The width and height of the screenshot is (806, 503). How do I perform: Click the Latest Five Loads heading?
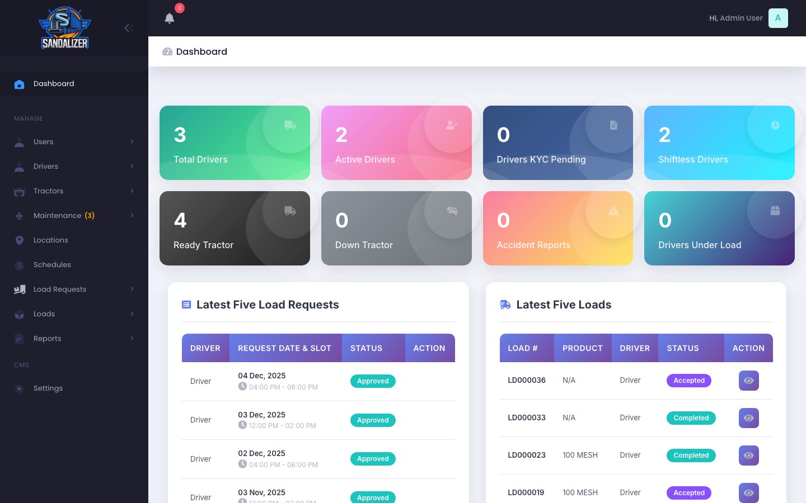[x=564, y=305]
